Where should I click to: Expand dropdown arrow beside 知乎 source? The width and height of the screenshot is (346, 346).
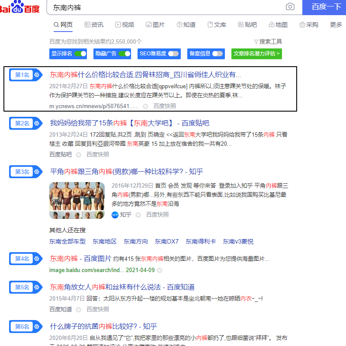coord(138,215)
